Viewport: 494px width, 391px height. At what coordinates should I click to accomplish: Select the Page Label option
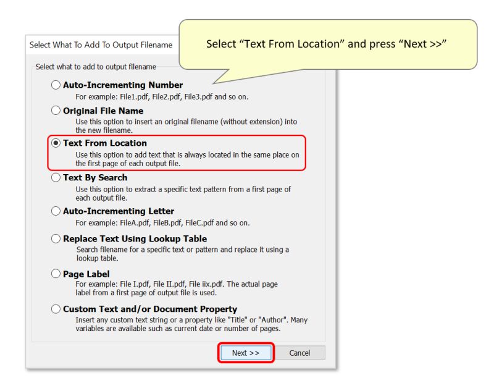[56, 274]
